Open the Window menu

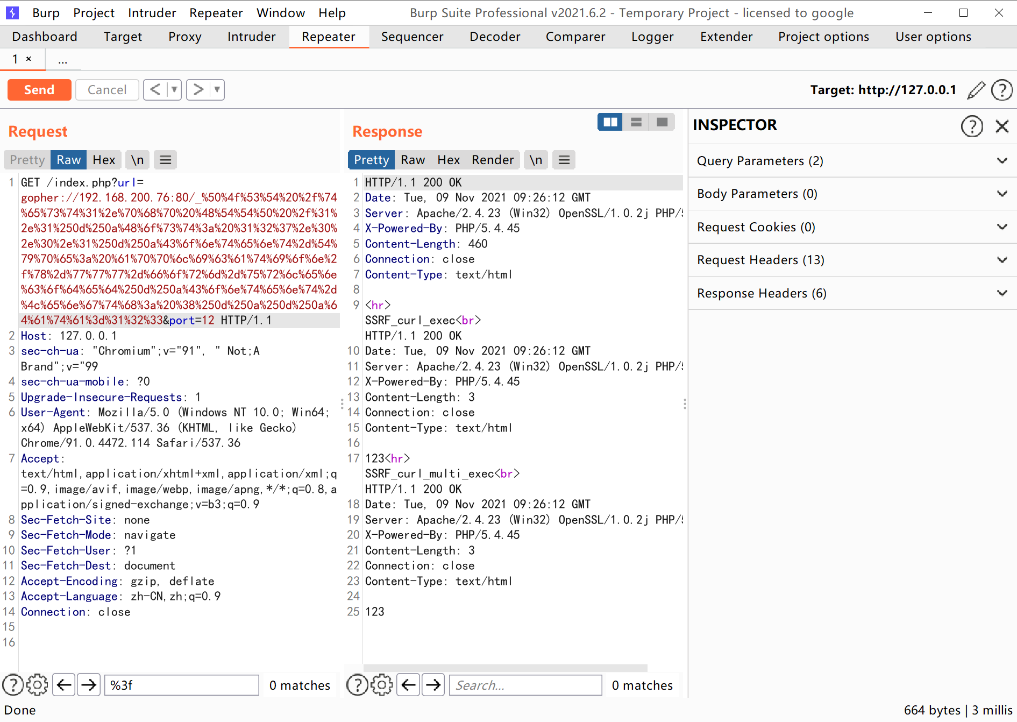[281, 13]
